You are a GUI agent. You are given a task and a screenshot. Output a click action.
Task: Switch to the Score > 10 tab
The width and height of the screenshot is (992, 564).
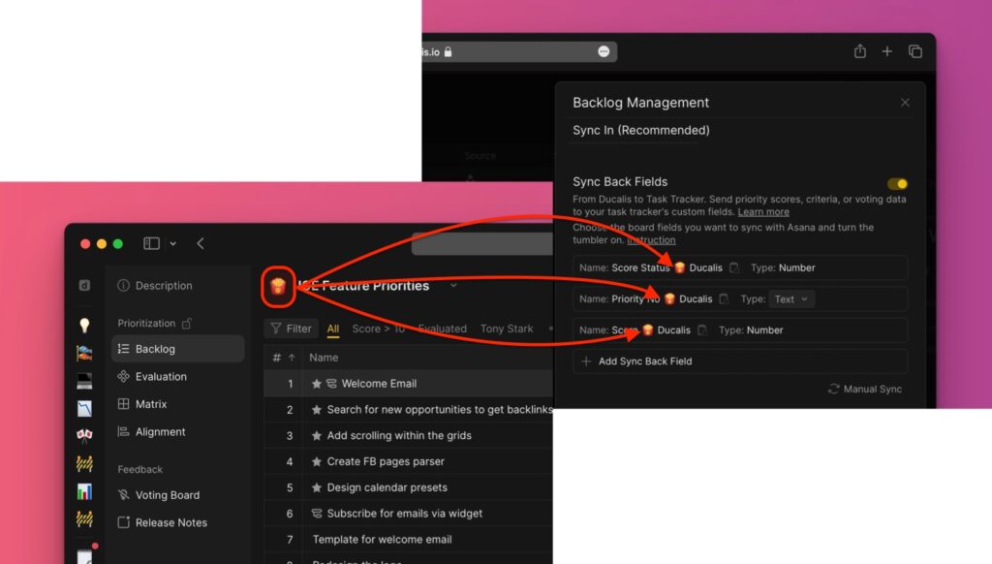pos(379,329)
